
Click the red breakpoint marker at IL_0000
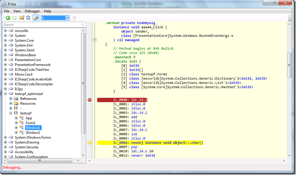point(89,100)
